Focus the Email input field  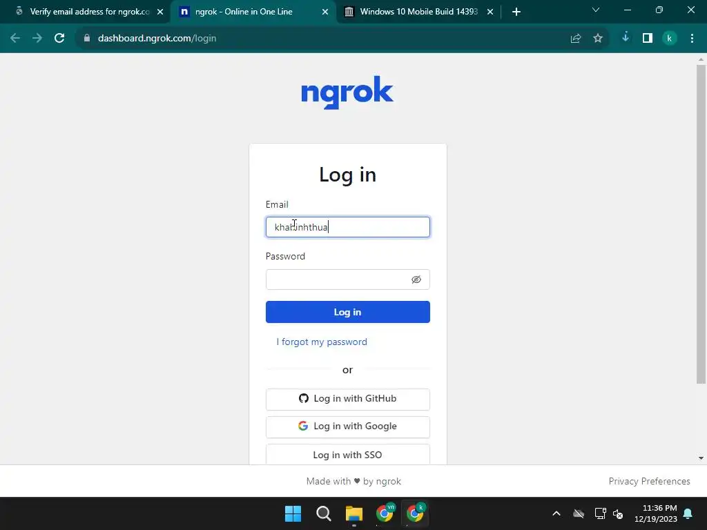tap(348, 227)
